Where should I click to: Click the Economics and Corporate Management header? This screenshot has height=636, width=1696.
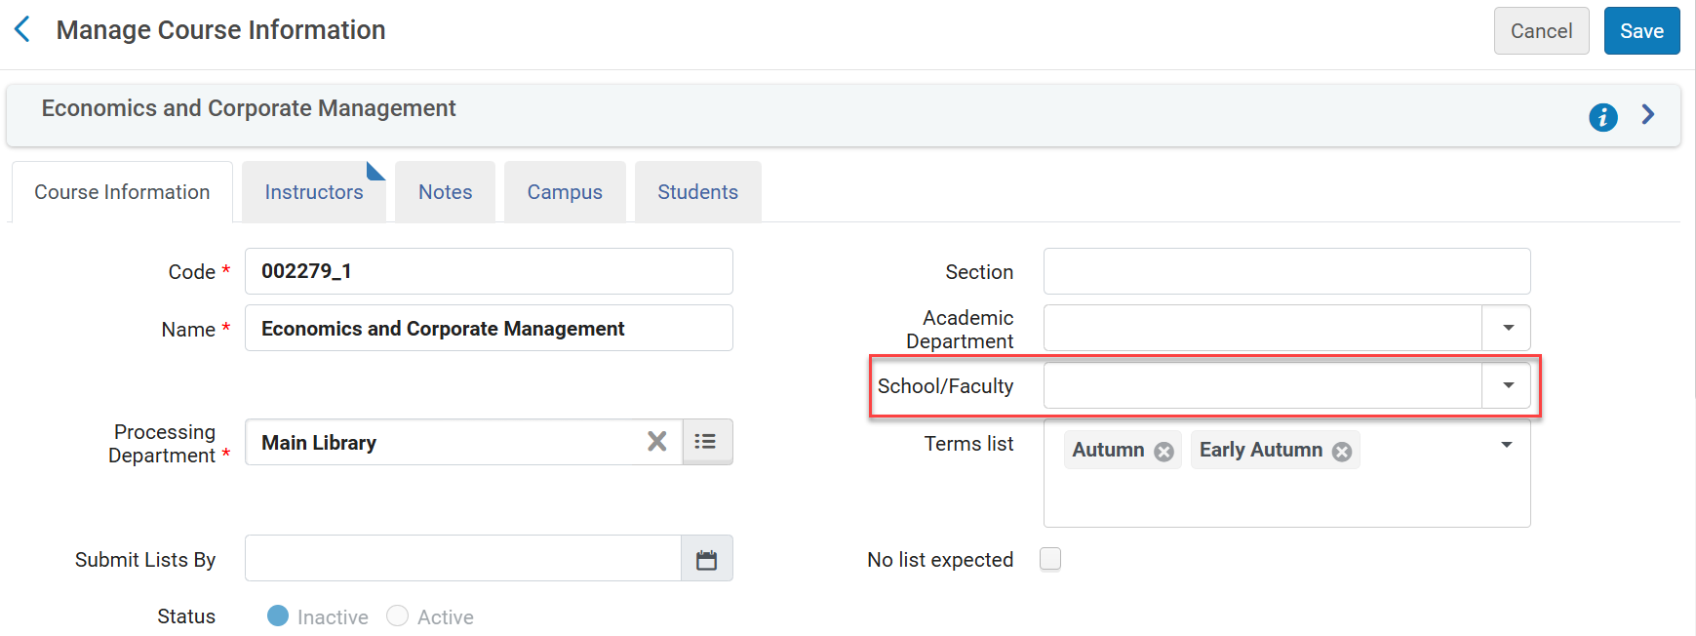249,108
